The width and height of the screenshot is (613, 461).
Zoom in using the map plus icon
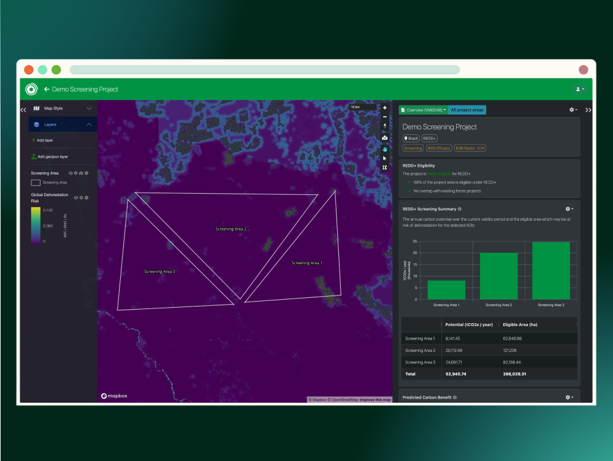pos(384,108)
